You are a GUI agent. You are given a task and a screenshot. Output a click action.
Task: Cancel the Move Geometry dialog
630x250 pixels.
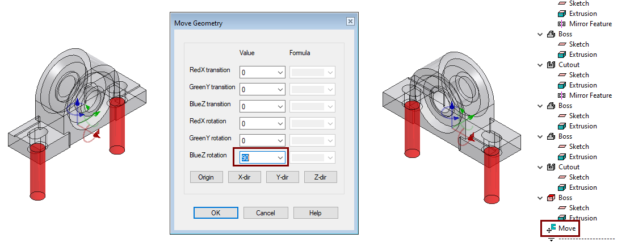coord(266,213)
